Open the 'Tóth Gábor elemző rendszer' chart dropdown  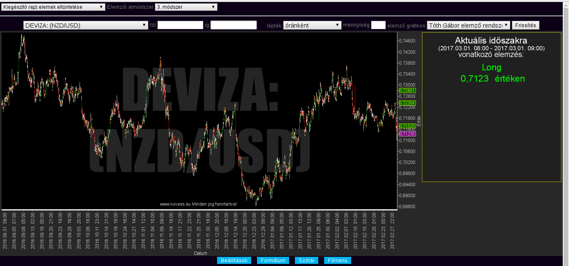(468, 25)
